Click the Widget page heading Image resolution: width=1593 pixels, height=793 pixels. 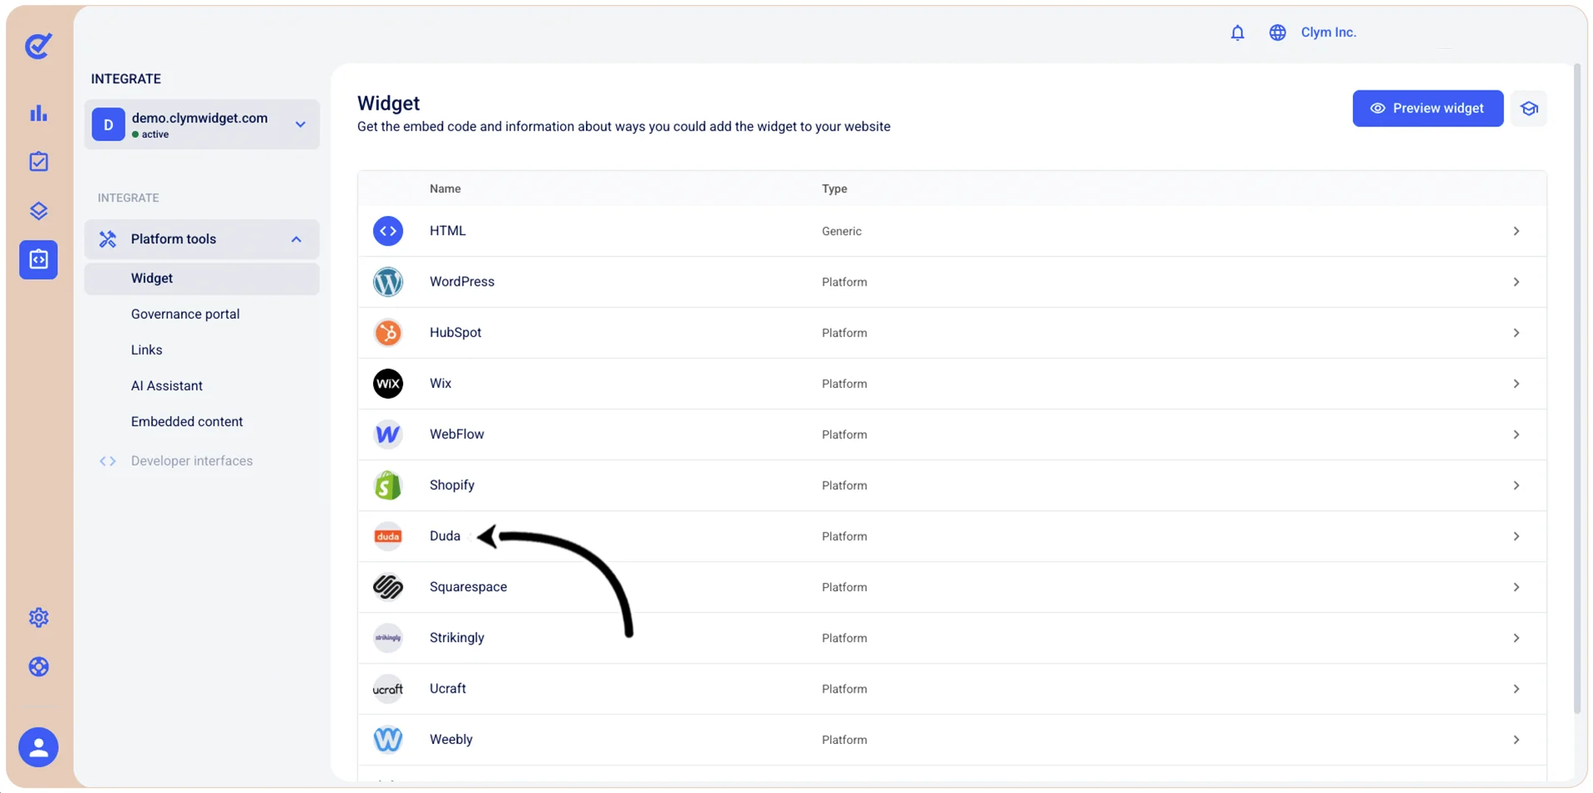pyautogui.click(x=389, y=103)
